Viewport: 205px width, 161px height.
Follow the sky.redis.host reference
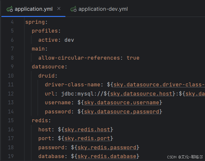pos(87,130)
